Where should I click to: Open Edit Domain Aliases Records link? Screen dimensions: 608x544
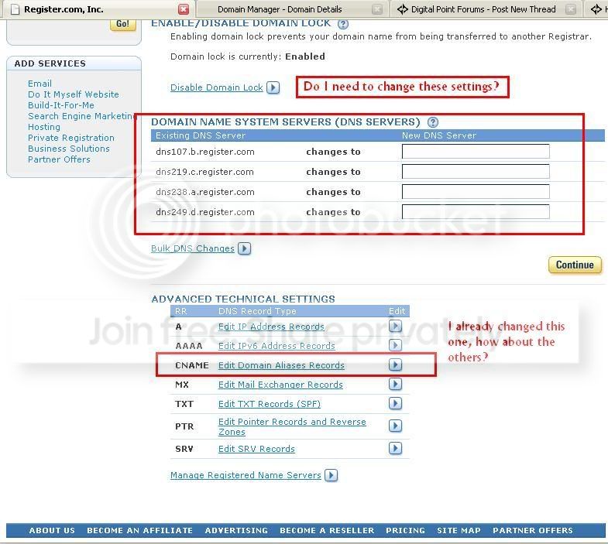pos(281,365)
